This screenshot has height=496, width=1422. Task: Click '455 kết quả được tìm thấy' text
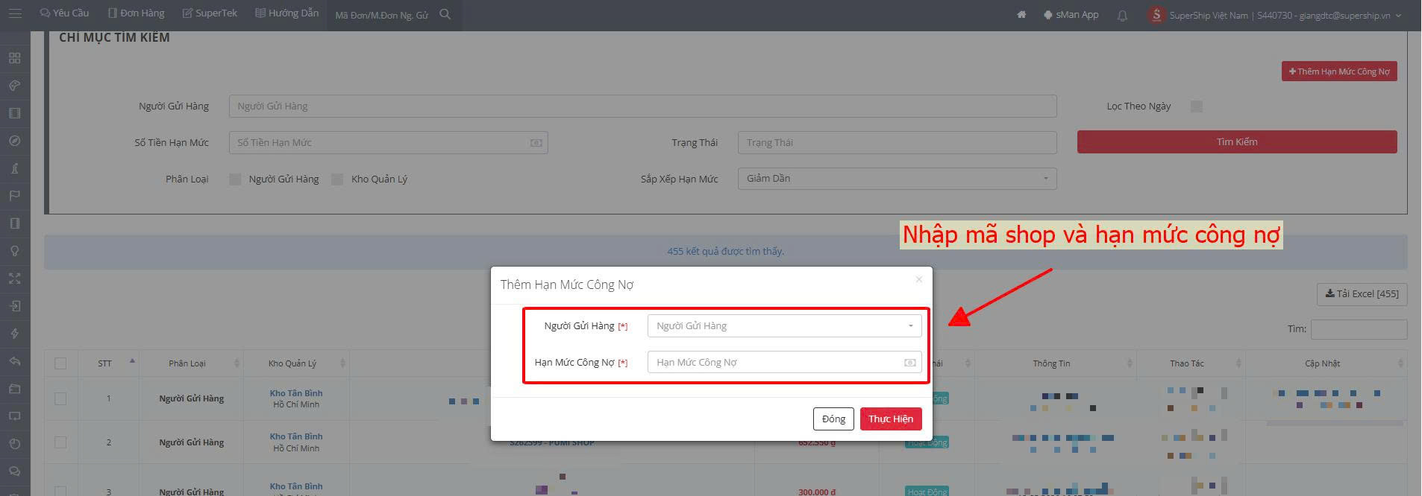(x=725, y=252)
